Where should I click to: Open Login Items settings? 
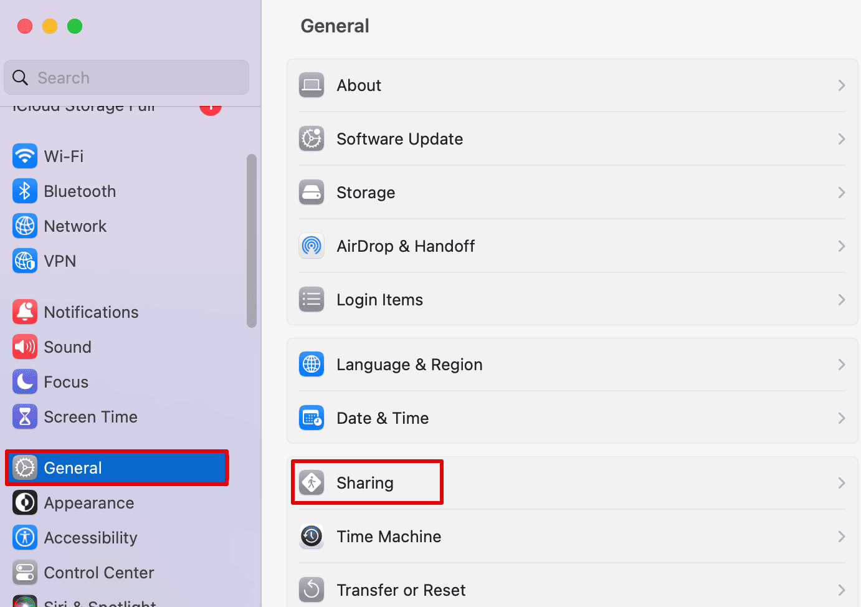point(379,299)
